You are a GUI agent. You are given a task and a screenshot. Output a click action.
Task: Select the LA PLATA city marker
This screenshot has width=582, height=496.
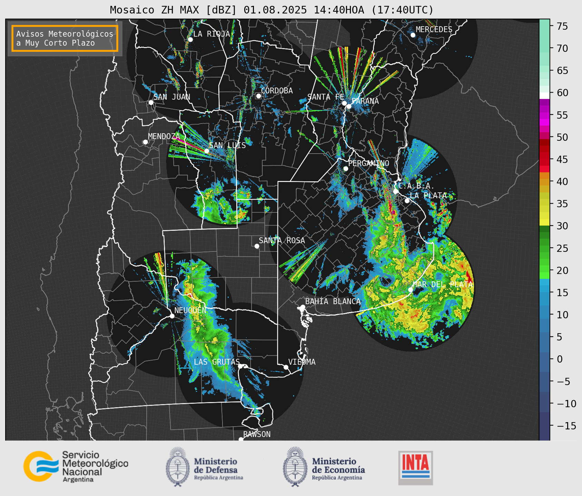[x=407, y=201]
